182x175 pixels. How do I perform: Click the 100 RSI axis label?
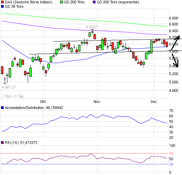pyautogui.click(x=172, y=145)
